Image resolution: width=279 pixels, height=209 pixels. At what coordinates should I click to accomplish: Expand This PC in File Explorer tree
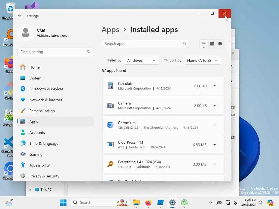coord(30,190)
